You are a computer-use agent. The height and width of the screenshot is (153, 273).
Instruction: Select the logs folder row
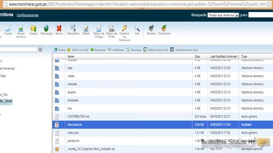pos(163,68)
